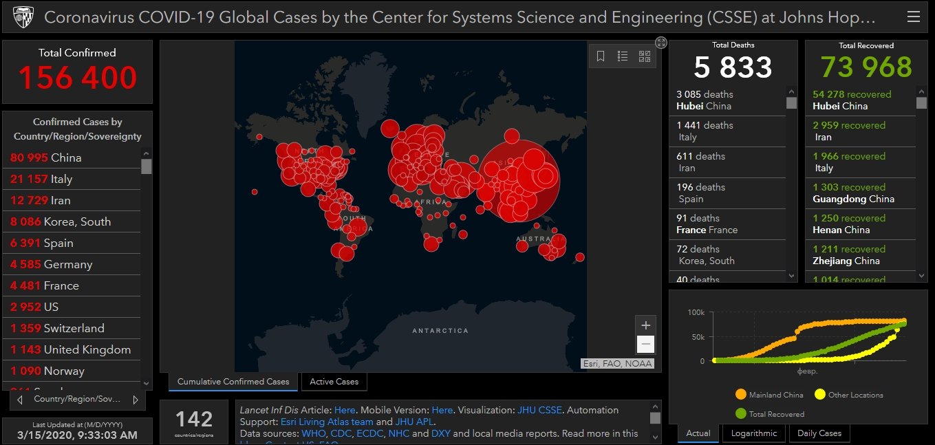Select '91 deaths France' entry
The image size is (935, 445).
(728, 224)
